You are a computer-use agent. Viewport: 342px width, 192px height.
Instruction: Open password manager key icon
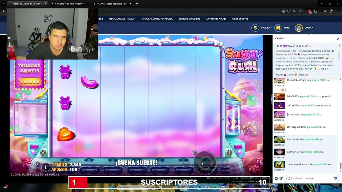click(x=294, y=11)
